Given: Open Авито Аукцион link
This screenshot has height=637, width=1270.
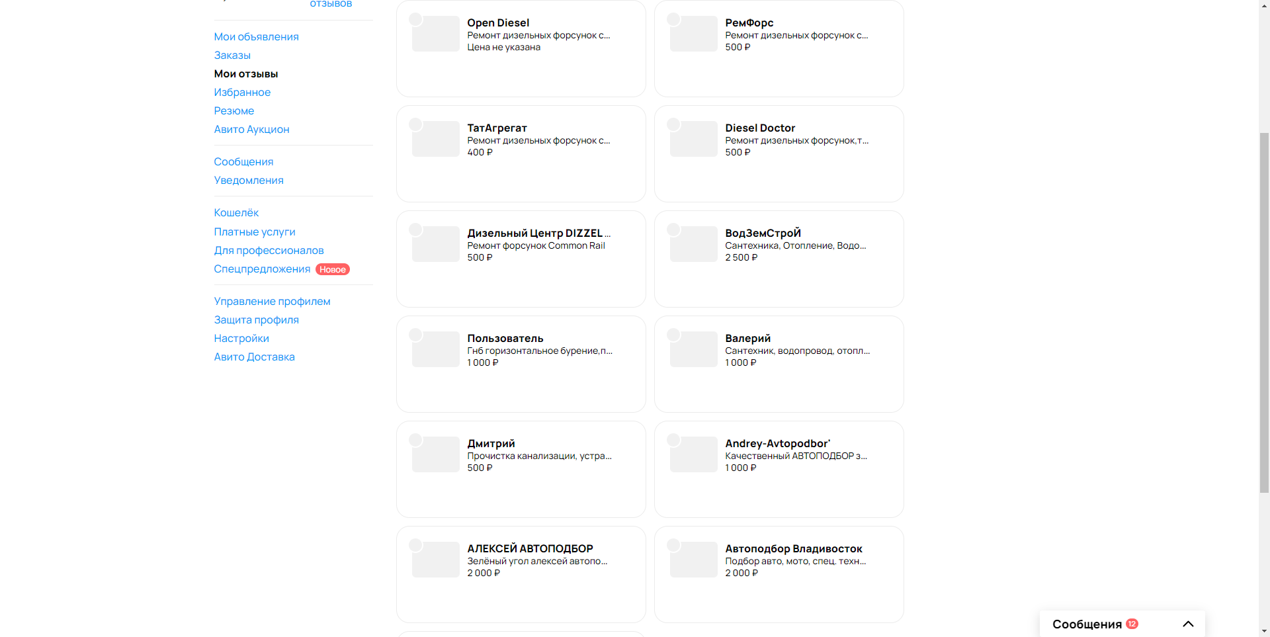Looking at the screenshot, I should click(251, 129).
